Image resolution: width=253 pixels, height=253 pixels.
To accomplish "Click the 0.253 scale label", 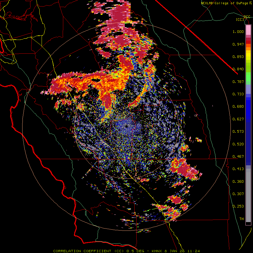I will (x=238, y=206).
